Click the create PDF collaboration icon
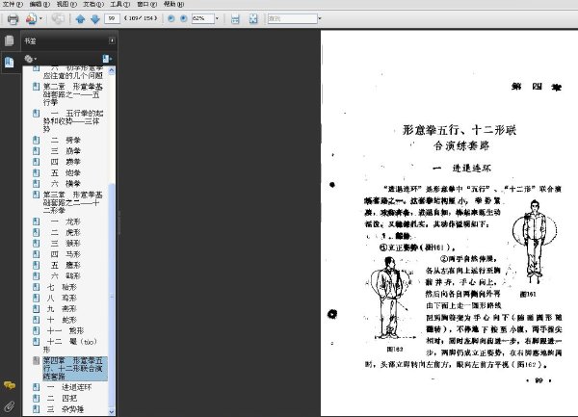The image size is (578, 417). 31,18
